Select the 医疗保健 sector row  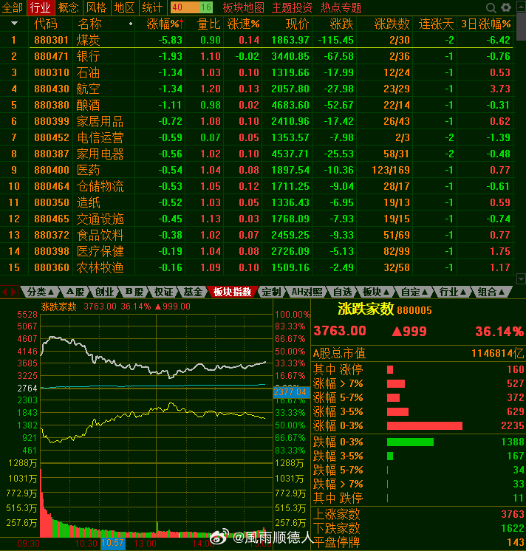256,251
